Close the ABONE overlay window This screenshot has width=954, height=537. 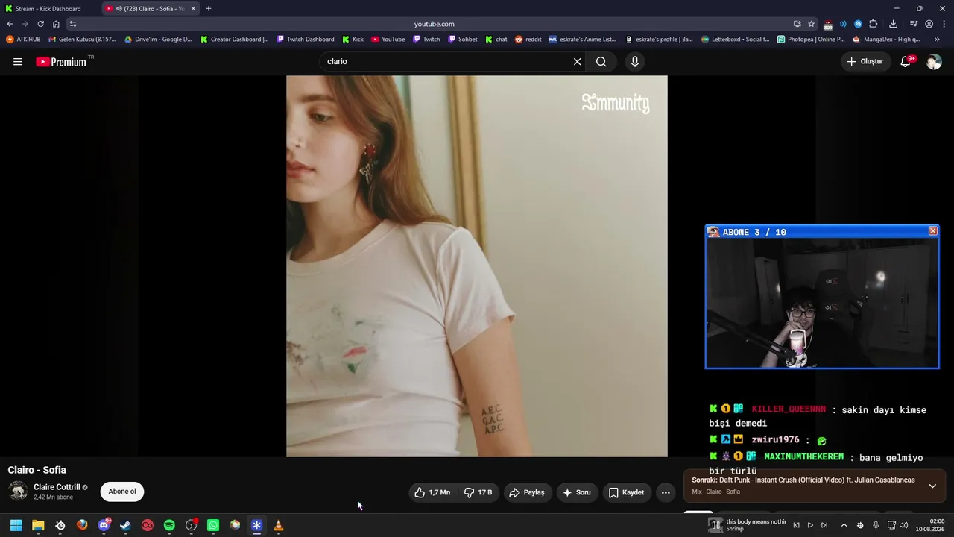[932, 231]
